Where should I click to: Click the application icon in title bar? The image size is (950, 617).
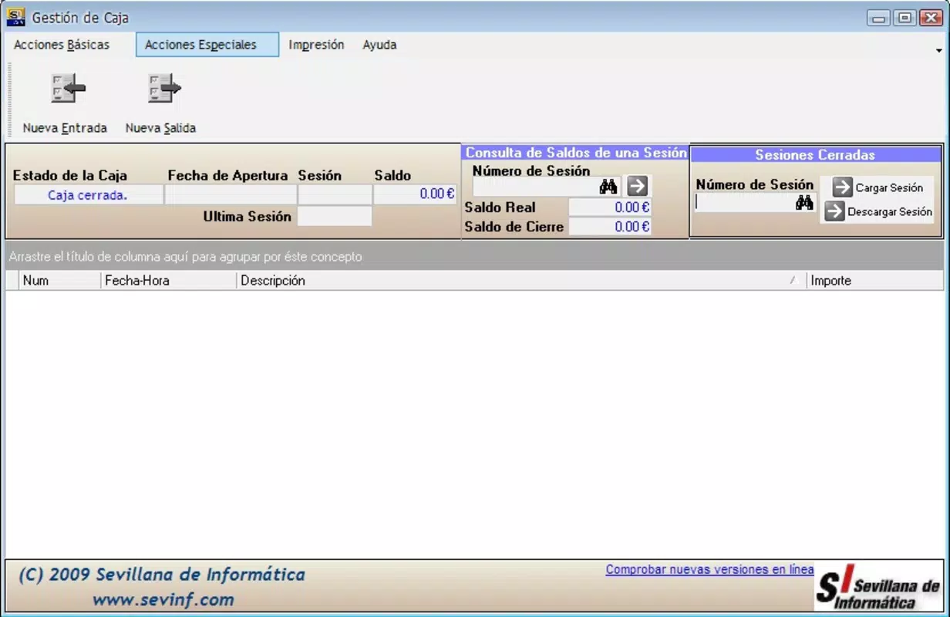click(15, 17)
